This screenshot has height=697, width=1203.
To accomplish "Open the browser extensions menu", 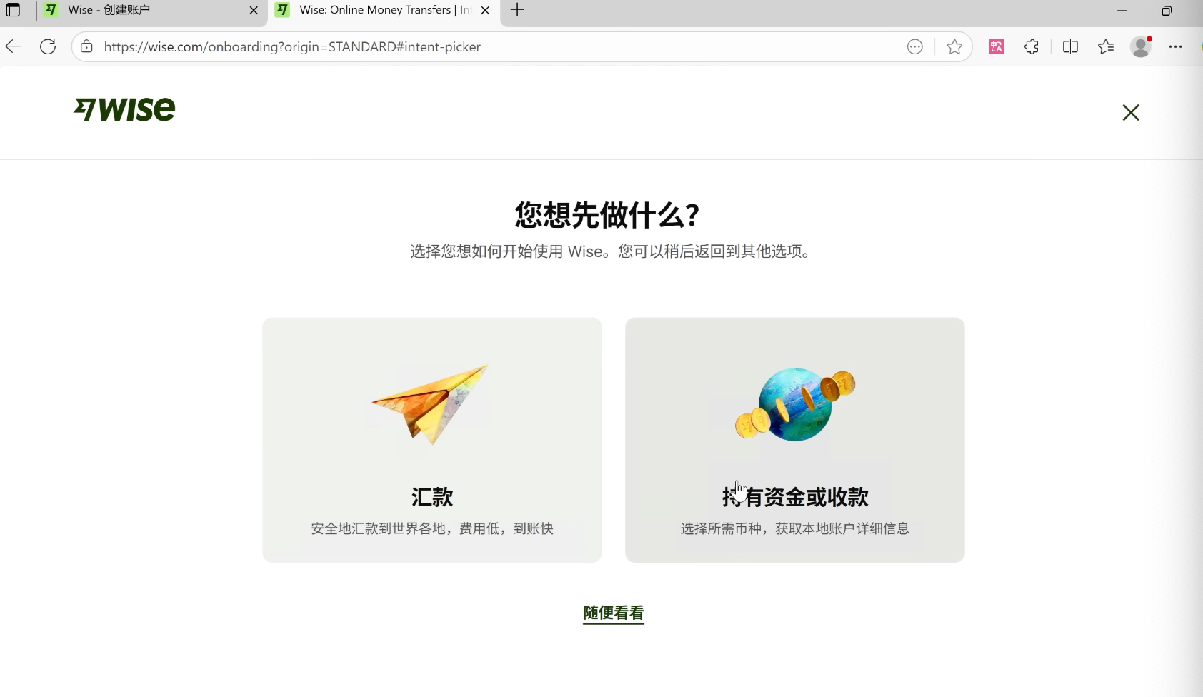I will 1031,47.
